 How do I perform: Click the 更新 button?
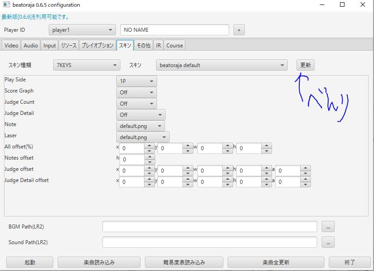click(x=305, y=65)
